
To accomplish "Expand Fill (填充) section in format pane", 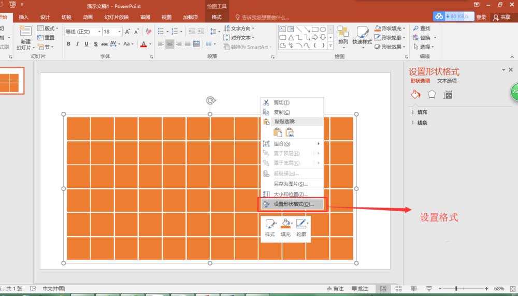I will (x=420, y=112).
